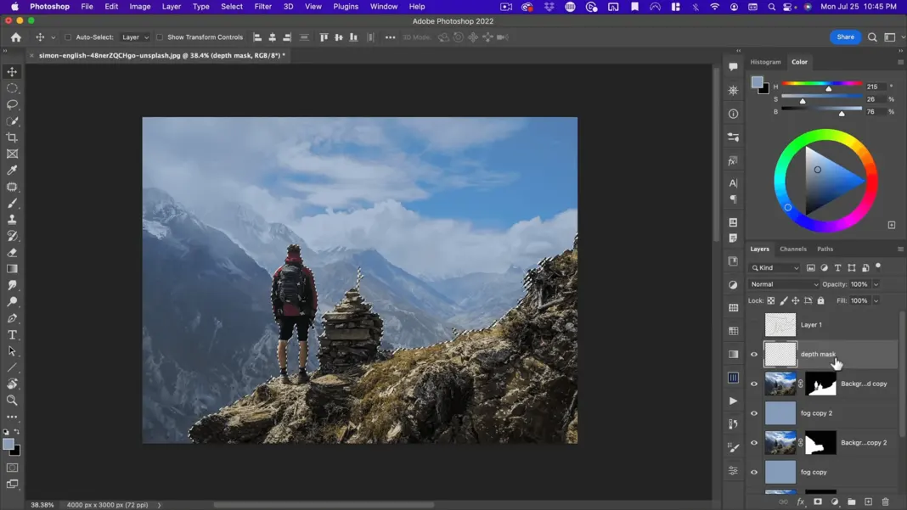Click the hue slider bar
The image size is (907, 510).
820,84
